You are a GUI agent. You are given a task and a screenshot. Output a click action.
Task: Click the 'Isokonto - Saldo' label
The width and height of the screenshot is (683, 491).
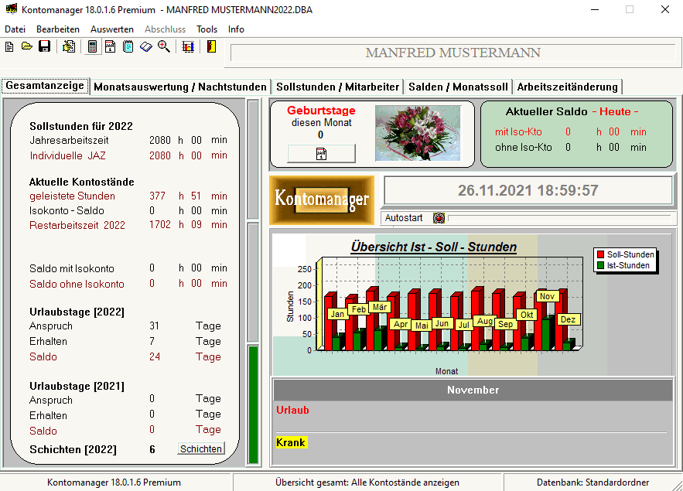point(67,210)
